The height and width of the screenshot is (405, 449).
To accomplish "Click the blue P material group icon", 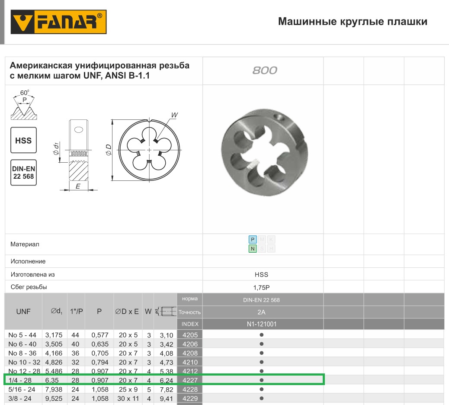I will tap(253, 239).
